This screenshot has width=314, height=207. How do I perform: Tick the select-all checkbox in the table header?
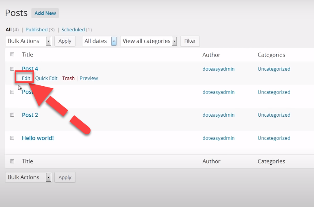12,54
